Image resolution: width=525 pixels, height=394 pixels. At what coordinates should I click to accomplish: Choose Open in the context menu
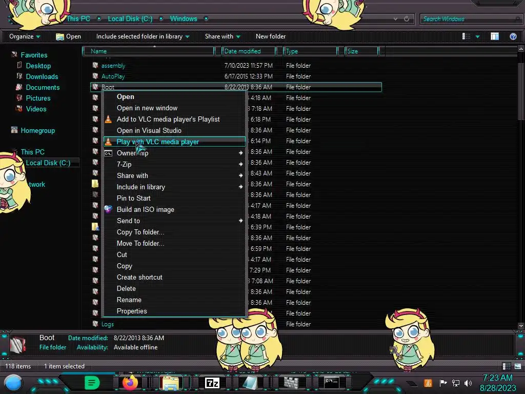tap(174, 97)
